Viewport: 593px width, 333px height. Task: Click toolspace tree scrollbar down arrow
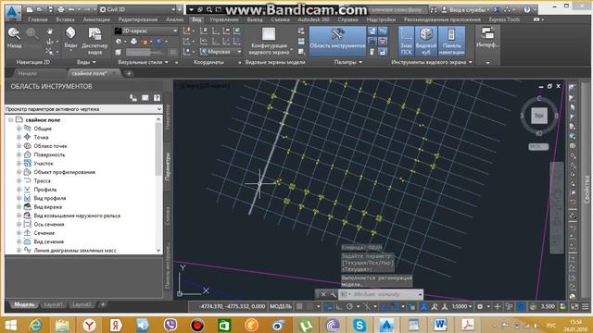click(x=158, y=251)
